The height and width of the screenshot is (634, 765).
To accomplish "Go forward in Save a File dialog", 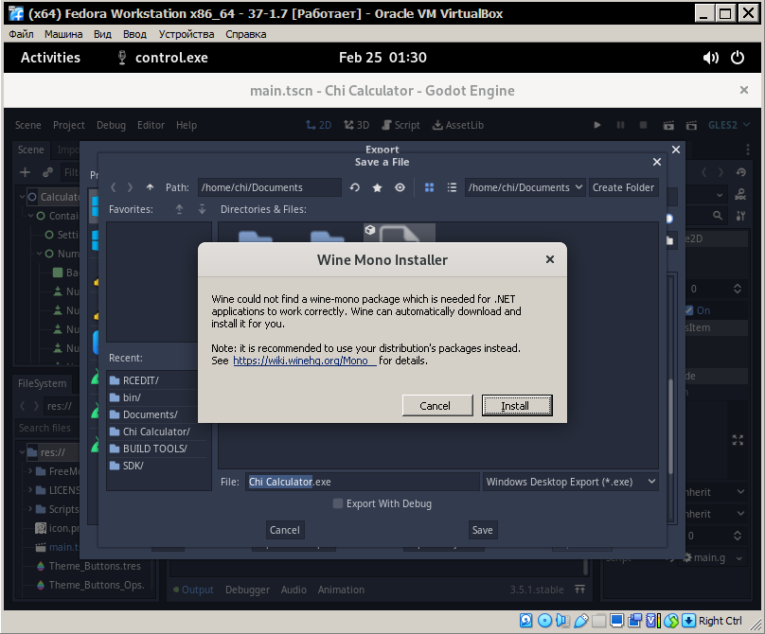I will tap(130, 187).
